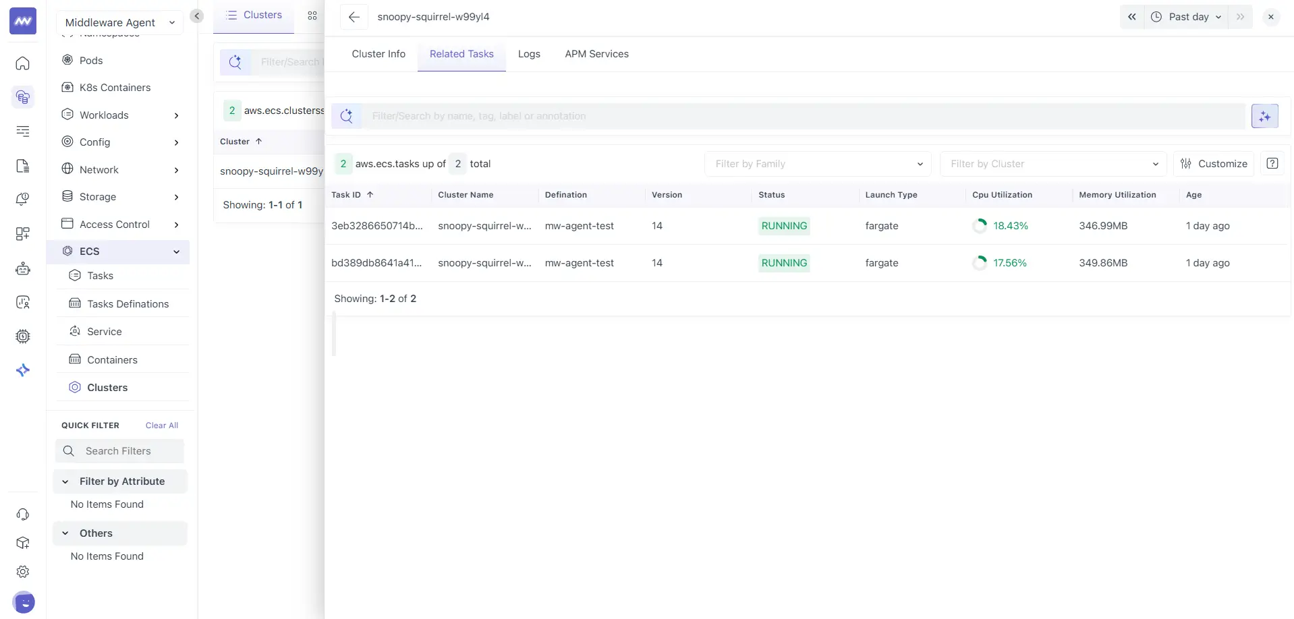Open the Dashboard builder icon
The height and width of the screenshot is (619, 1294).
pyautogui.click(x=23, y=234)
